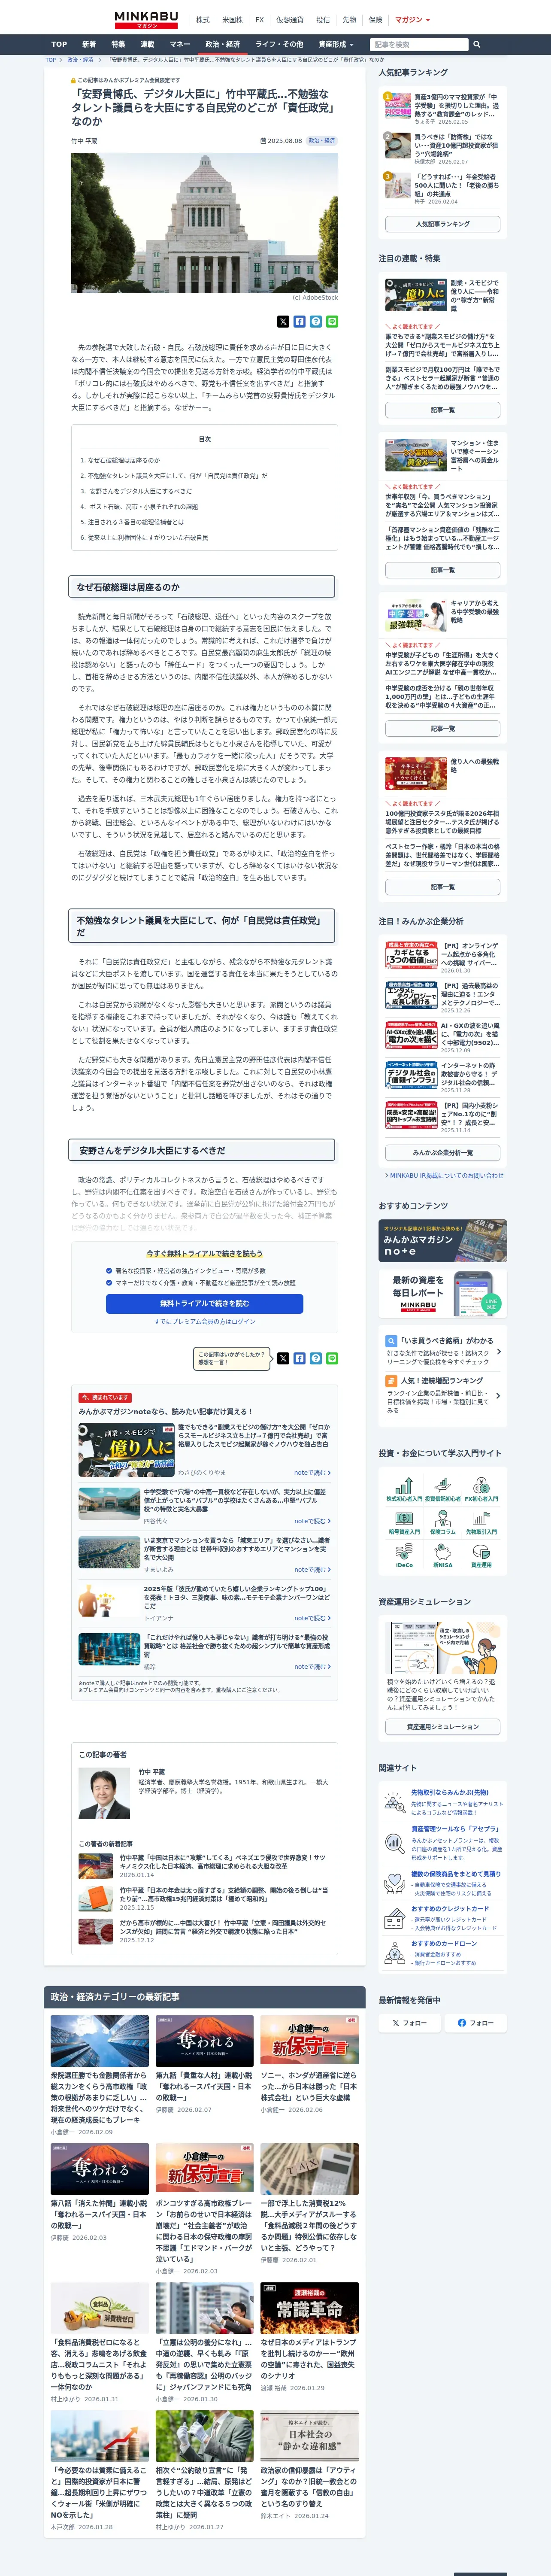Click 記事一覧 under 副業・スモビジ series
Viewport: 551px width, 2576px height.
click(x=442, y=410)
